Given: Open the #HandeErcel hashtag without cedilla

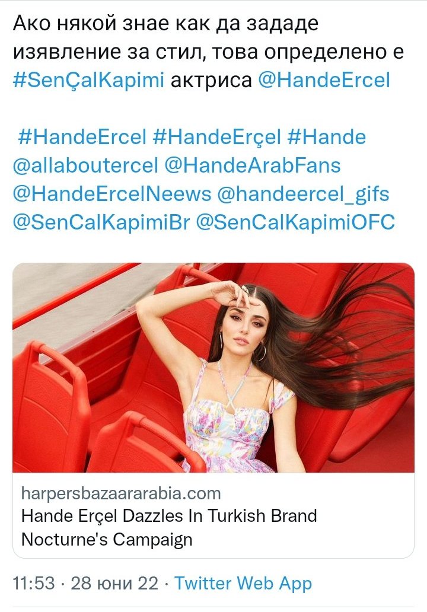Looking at the screenshot, I should [x=82, y=138].
